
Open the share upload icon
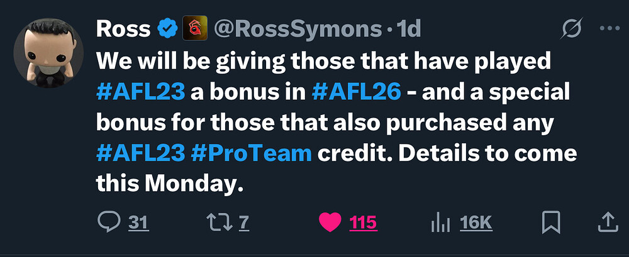[608, 222]
